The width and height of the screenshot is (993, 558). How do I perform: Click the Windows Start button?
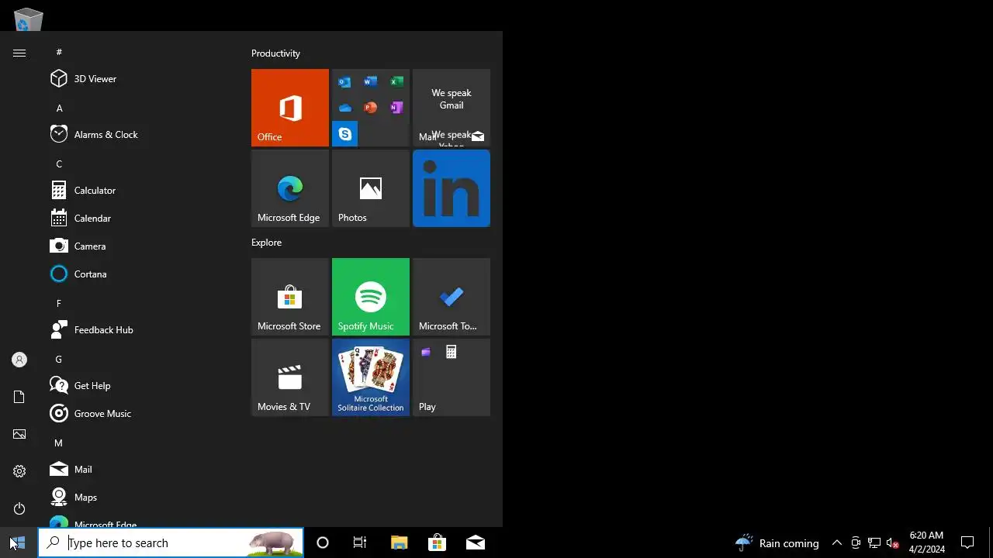pyautogui.click(x=19, y=542)
